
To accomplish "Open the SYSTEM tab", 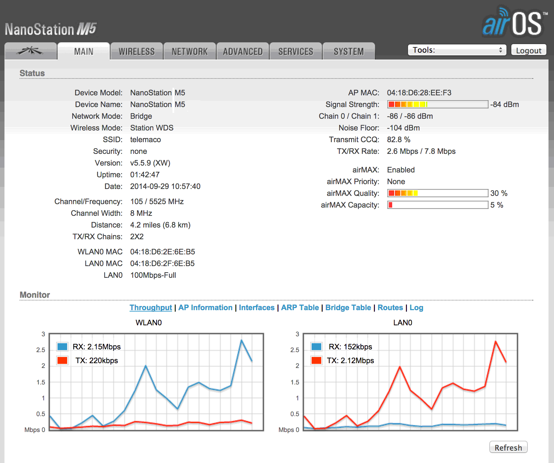I will 348,51.
